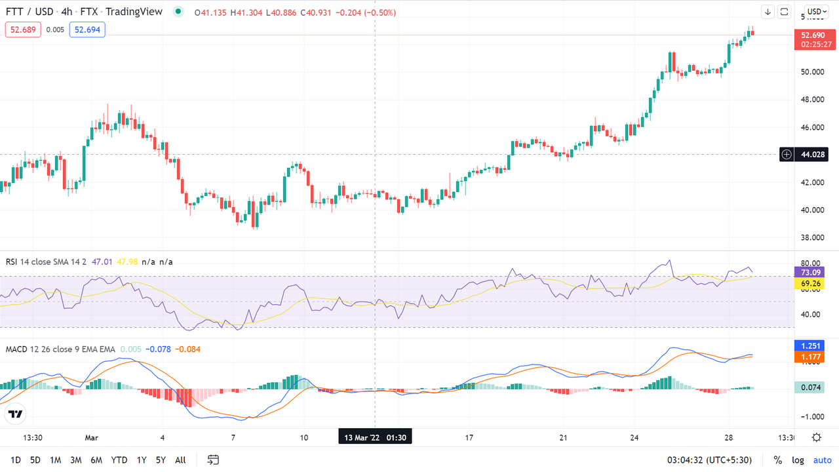839x472 pixels.
Task: Click the 4h interval in the title
Action: (x=67, y=12)
